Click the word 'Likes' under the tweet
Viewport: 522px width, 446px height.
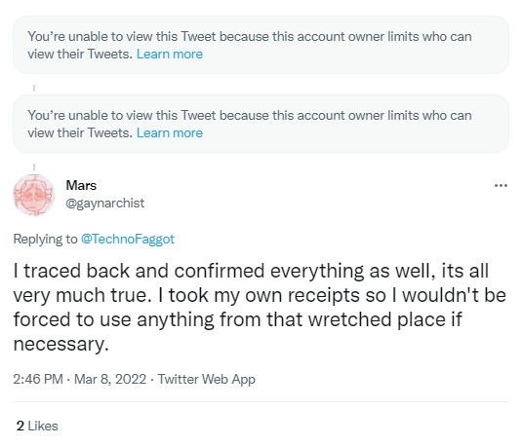click(x=43, y=426)
